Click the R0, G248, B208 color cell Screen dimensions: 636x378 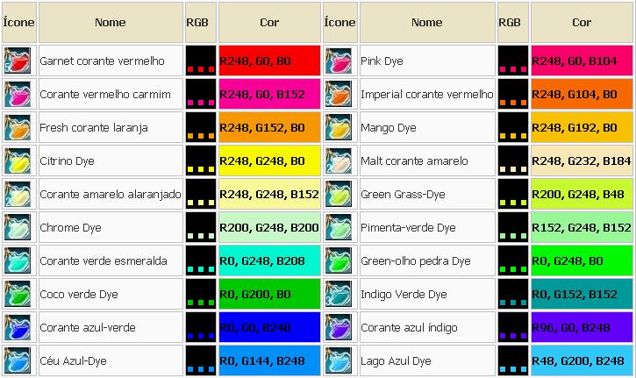click(269, 260)
